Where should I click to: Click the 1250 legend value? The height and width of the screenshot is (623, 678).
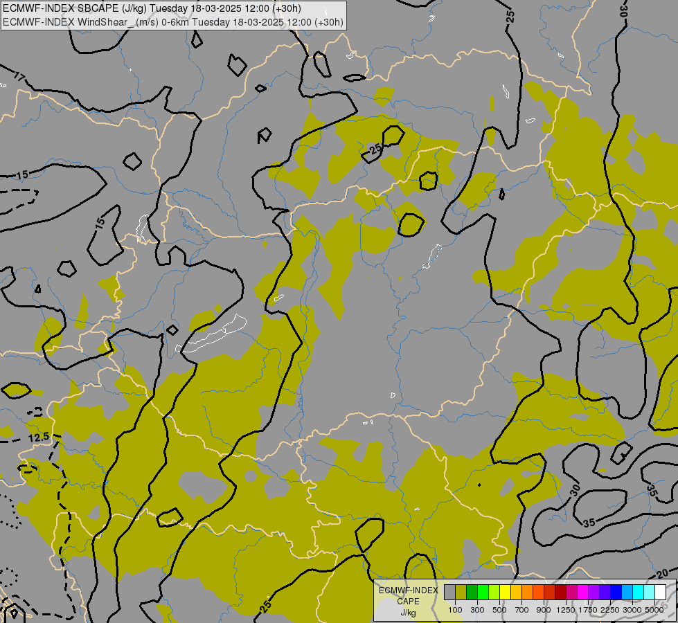(566, 610)
